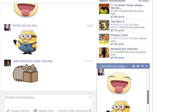Click man's avatar at 10:14 message
171x112 pixels.
click(8, 63)
